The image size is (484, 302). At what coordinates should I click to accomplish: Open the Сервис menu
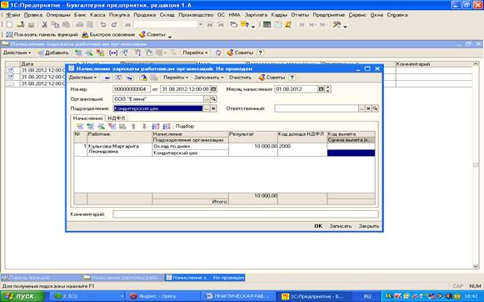click(x=357, y=15)
